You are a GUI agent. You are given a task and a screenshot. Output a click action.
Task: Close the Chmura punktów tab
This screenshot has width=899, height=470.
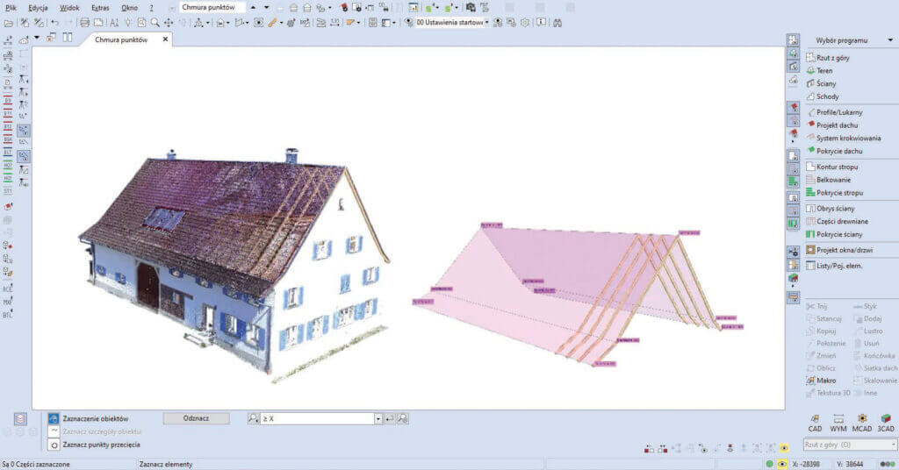tap(165, 39)
